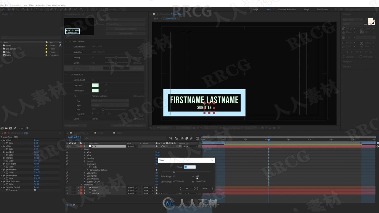The width and height of the screenshot is (379, 213).
Task: Select the Home icon in the toolbar
Action: (x=4, y=9)
